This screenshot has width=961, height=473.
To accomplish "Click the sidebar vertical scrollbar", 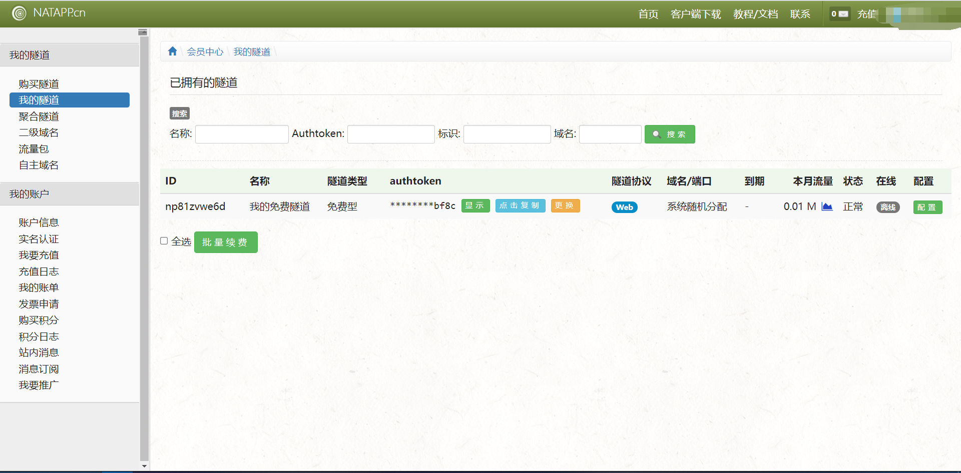I will (145, 248).
